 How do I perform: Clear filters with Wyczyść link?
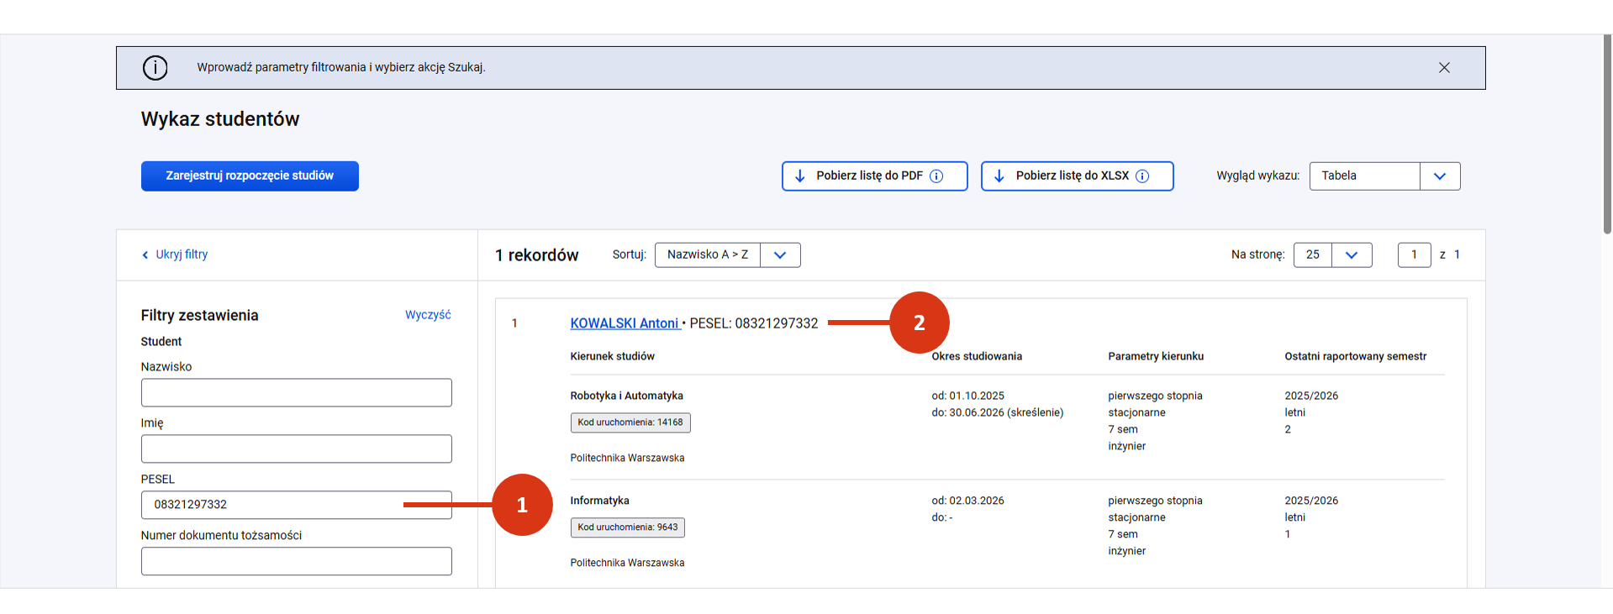click(428, 315)
